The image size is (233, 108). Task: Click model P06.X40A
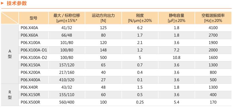click(x=30, y=28)
